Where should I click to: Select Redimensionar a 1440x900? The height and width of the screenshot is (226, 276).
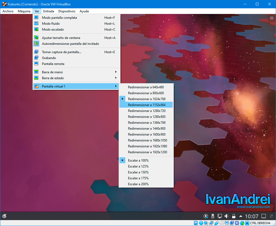coord(146,129)
